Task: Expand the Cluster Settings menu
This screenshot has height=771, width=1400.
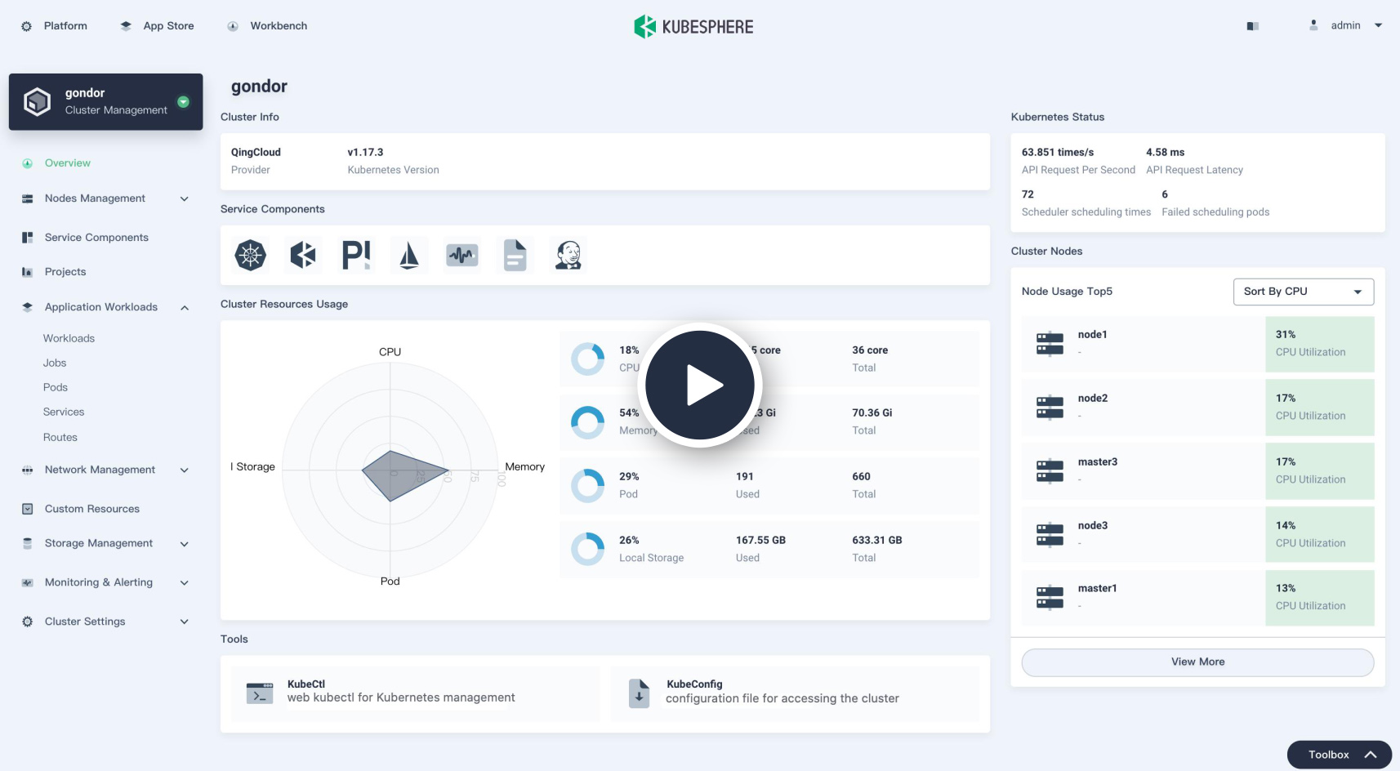Action: (185, 622)
